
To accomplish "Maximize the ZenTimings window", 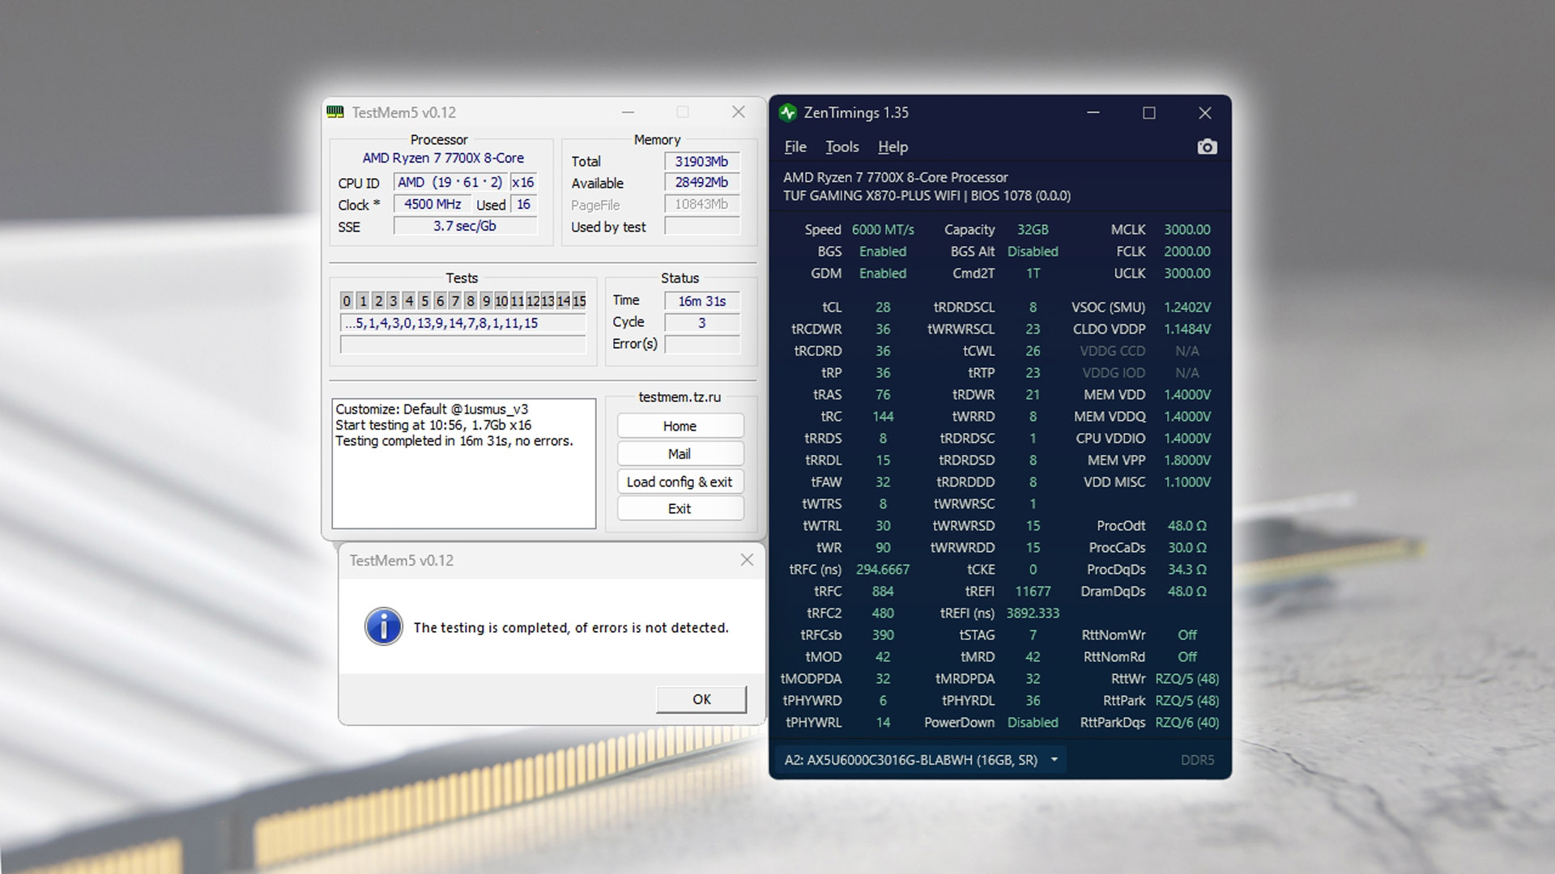I will (x=1148, y=112).
